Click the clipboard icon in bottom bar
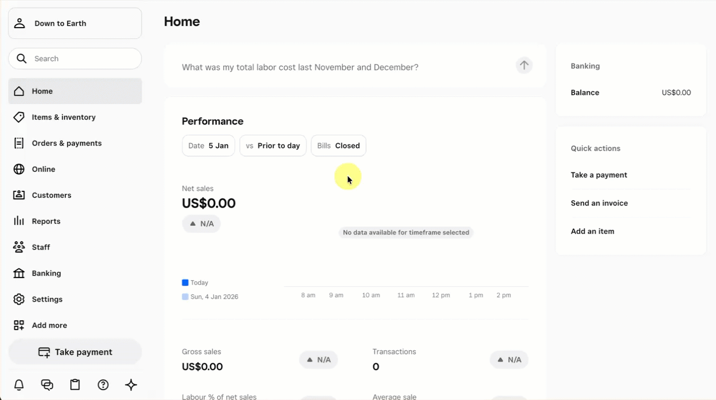This screenshot has width=716, height=400. pos(75,385)
